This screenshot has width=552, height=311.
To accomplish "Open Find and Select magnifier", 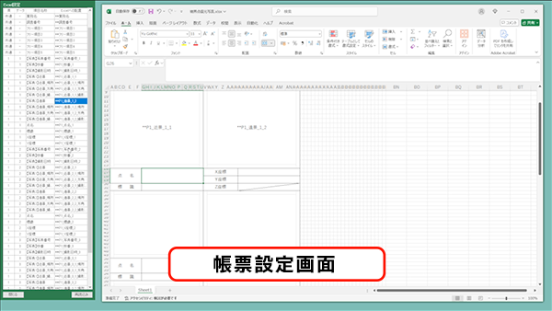I will [447, 39].
